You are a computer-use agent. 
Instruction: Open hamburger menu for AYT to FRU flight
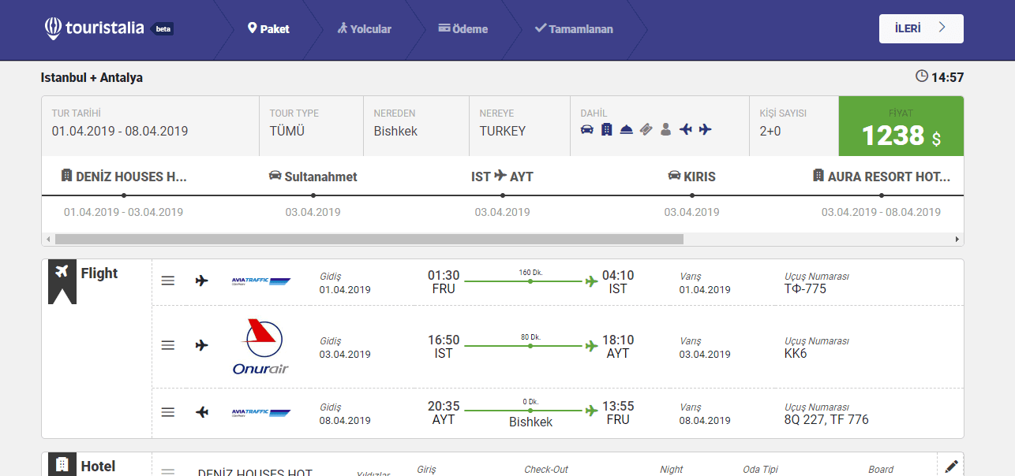[x=167, y=412]
